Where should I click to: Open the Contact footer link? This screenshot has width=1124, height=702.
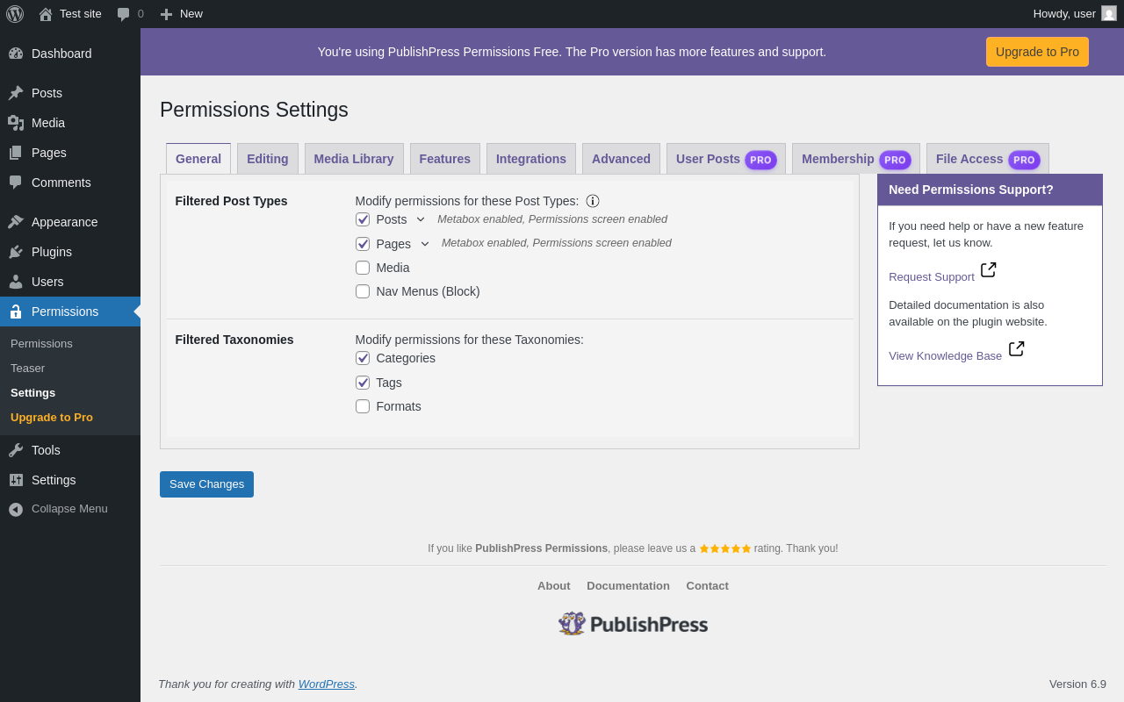coord(708,586)
